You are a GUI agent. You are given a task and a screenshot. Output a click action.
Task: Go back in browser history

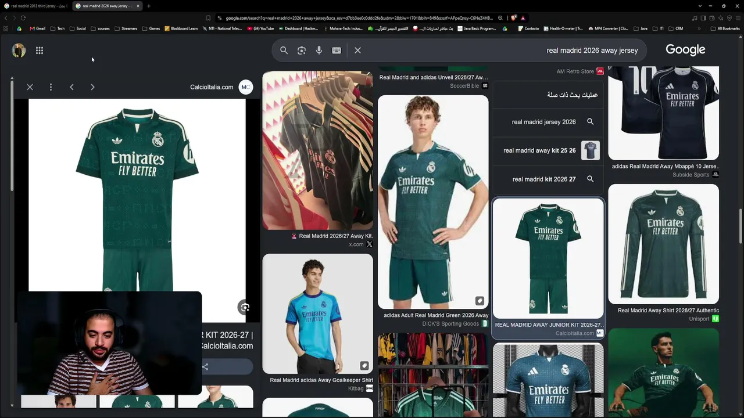(6, 18)
